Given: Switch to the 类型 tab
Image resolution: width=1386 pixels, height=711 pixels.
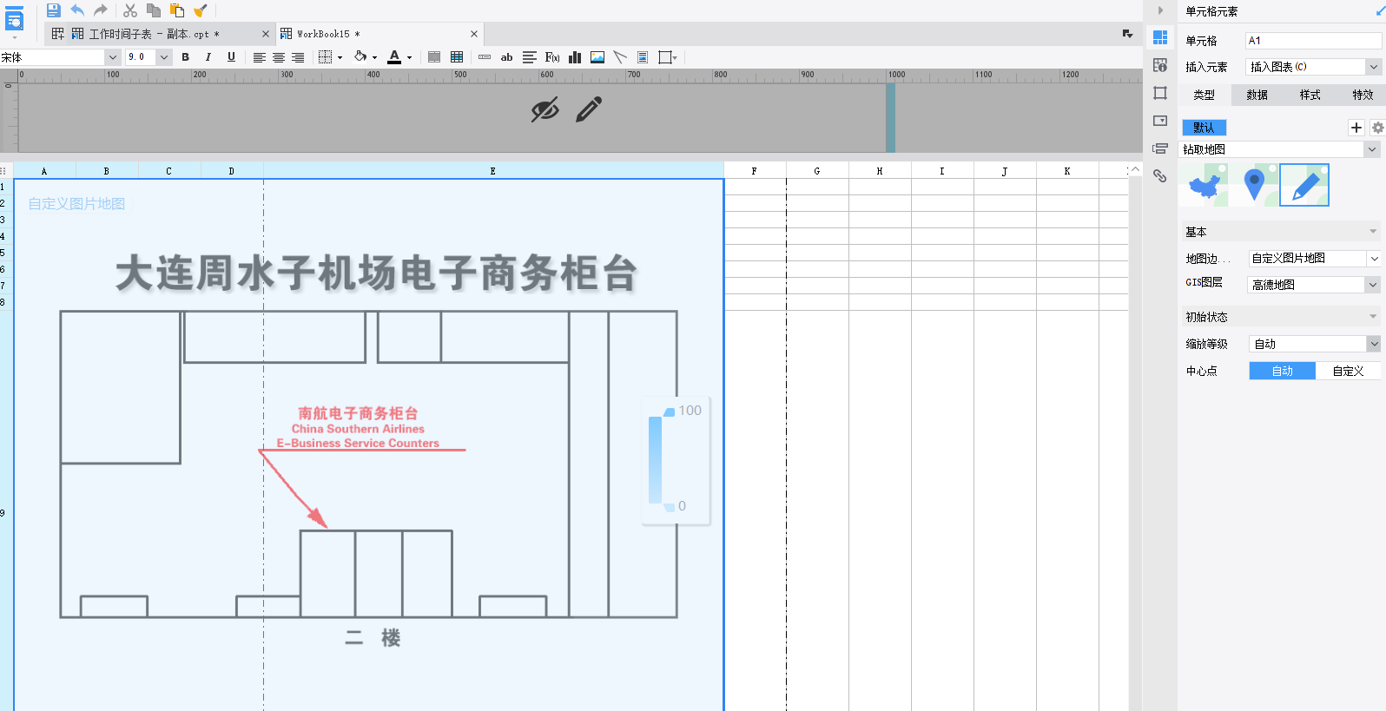Looking at the screenshot, I should (x=1204, y=95).
